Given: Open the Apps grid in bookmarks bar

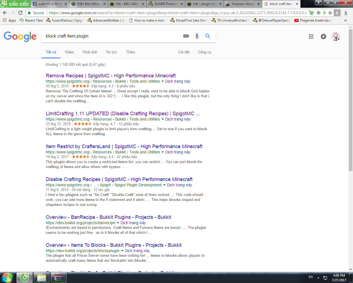Looking at the screenshot, I should [x=9, y=20].
